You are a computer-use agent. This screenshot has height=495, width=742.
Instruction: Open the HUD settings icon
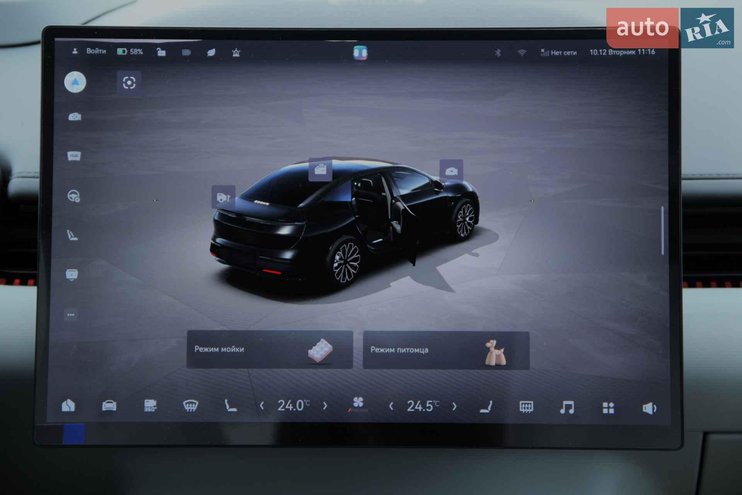(x=74, y=156)
